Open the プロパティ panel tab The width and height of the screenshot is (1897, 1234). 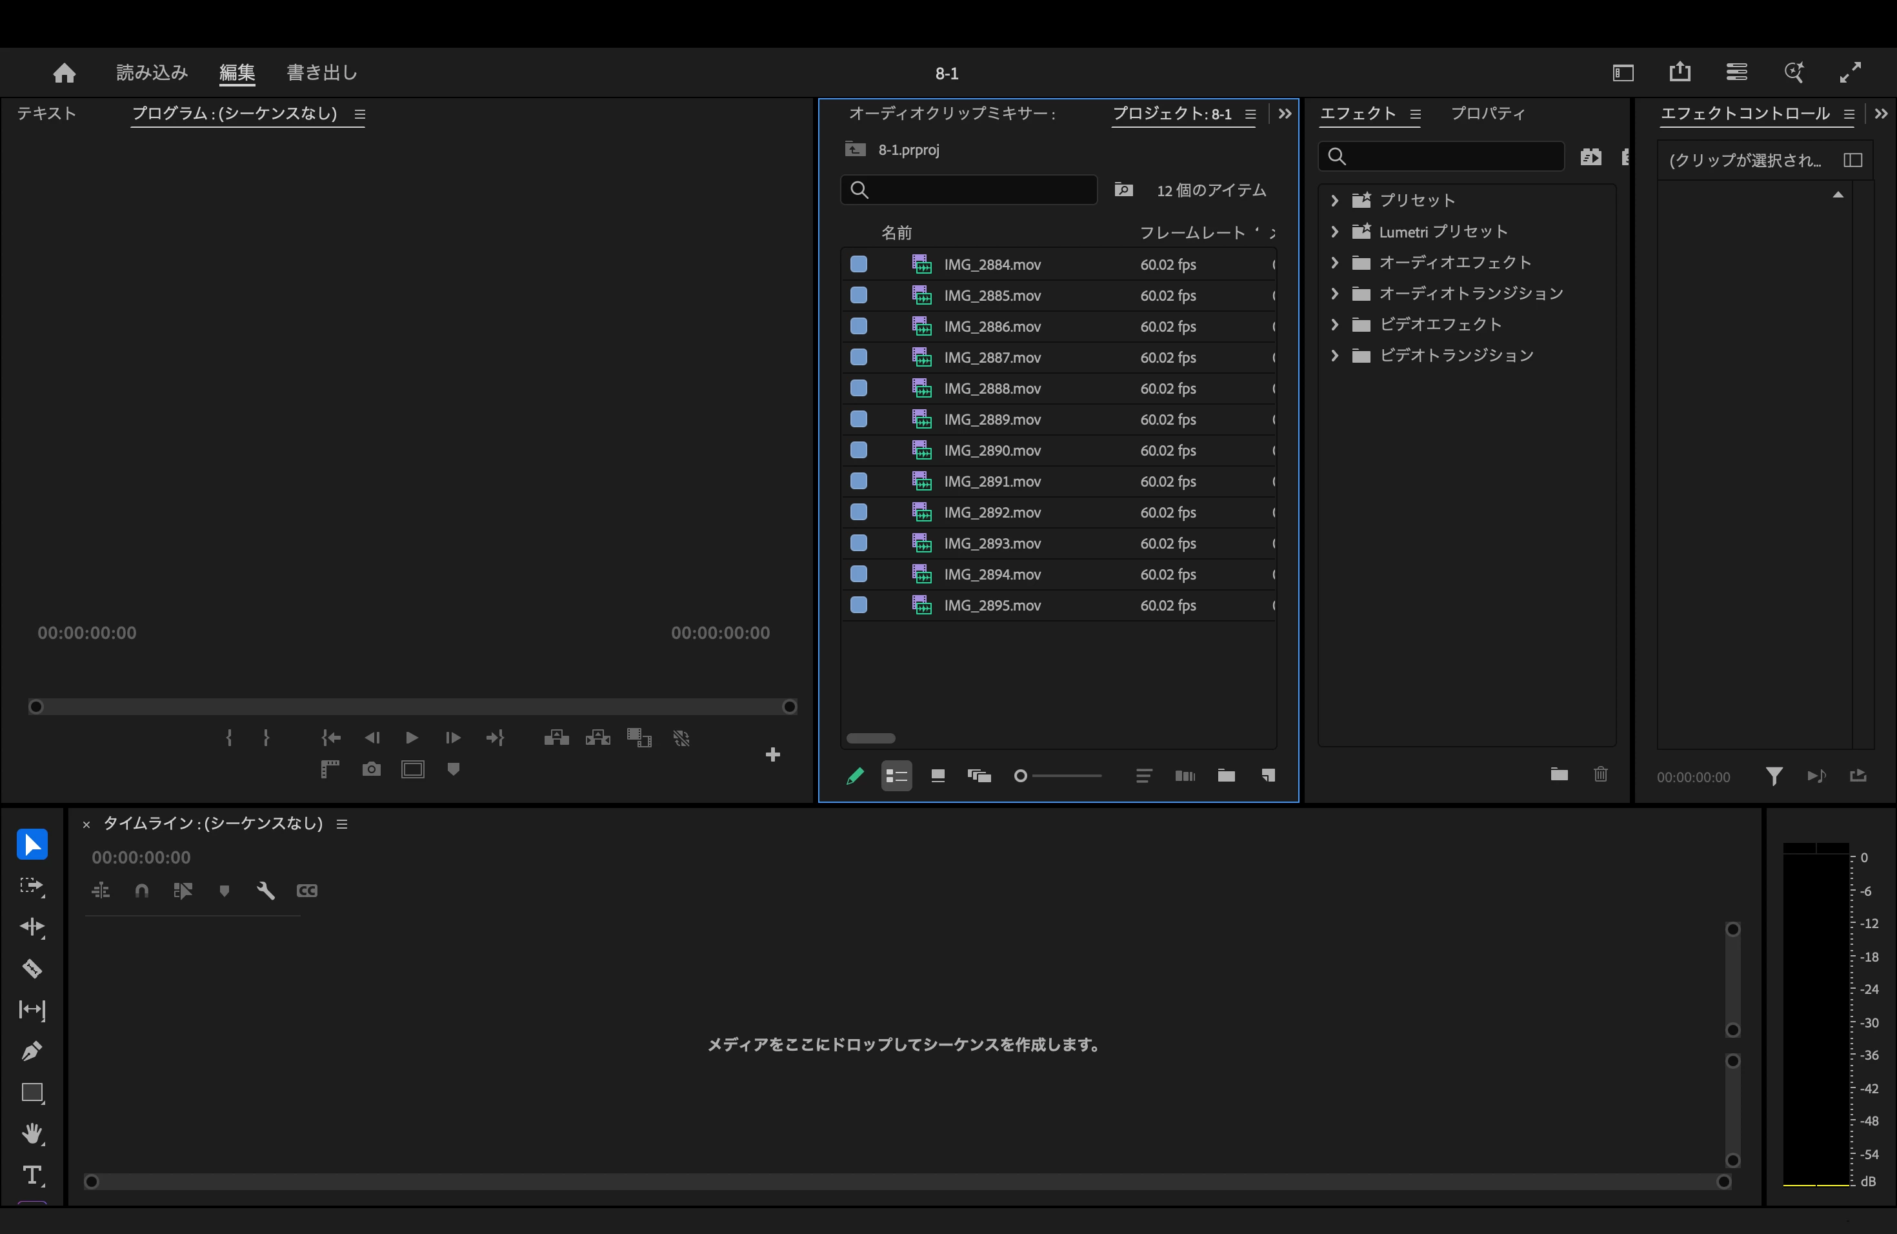(1487, 113)
